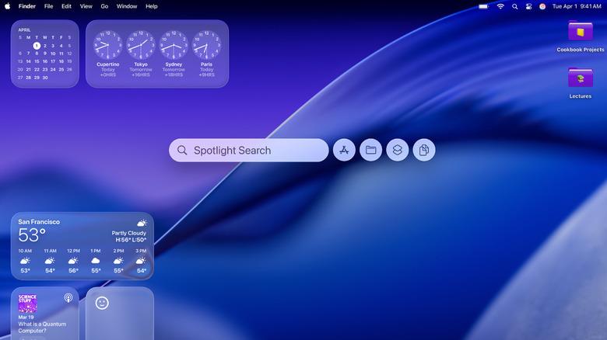The width and height of the screenshot is (607, 340).
Task: Click the 3 PM forecast icon
Action: click(142, 260)
